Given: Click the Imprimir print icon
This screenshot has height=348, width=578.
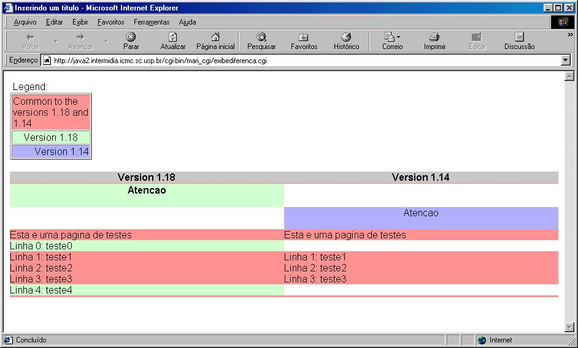Looking at the screenshot, I should [434, 37].
